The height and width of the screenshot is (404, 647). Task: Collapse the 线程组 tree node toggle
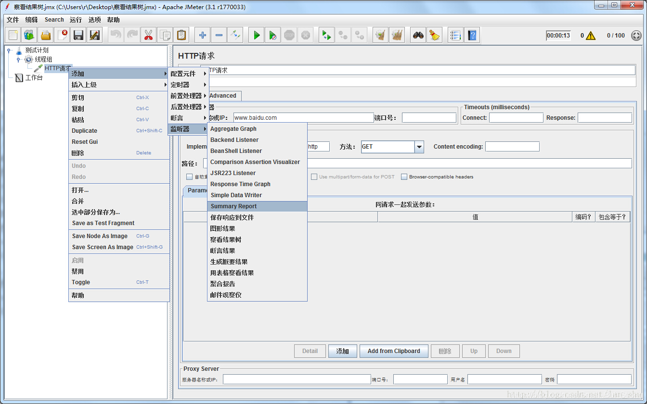click(18, 59)
